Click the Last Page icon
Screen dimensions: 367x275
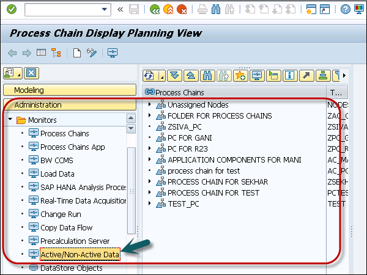pos(291,10)
